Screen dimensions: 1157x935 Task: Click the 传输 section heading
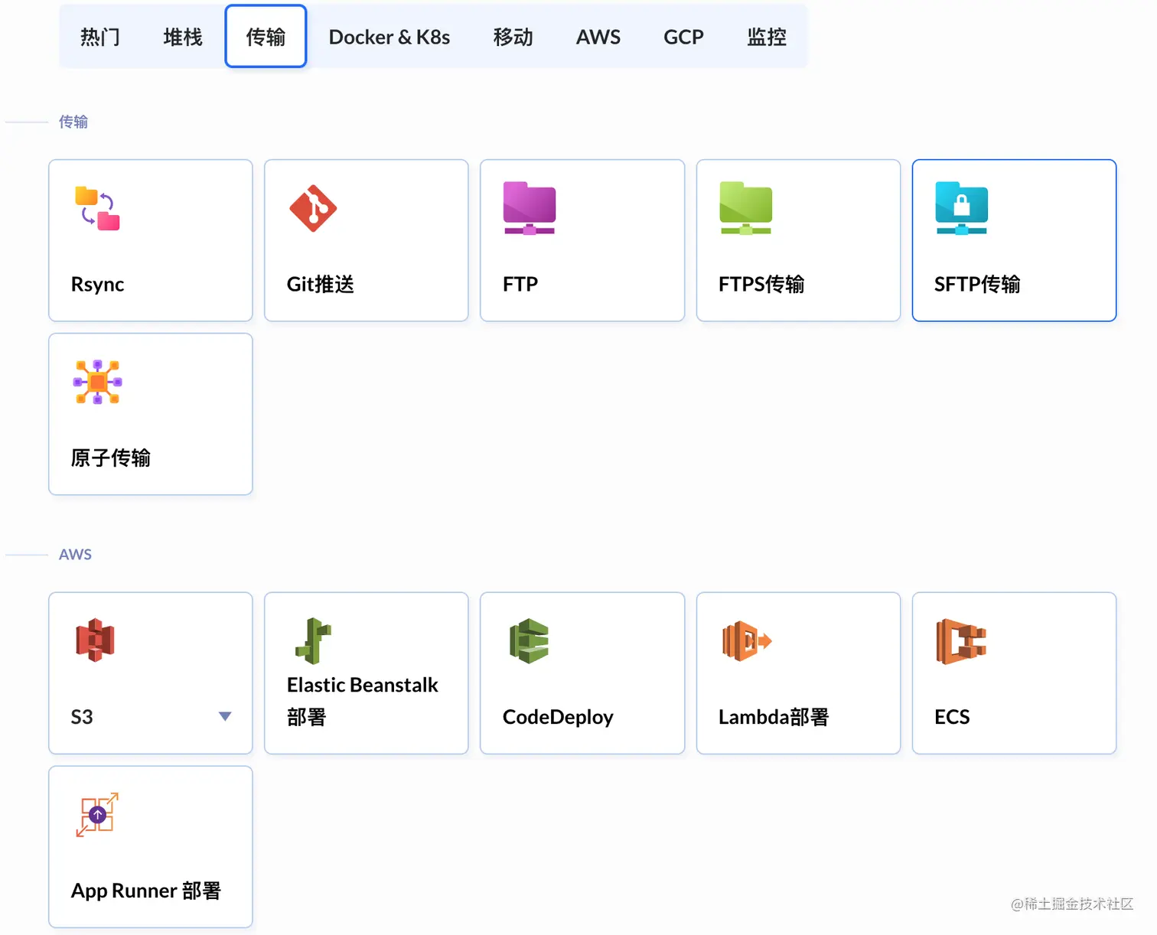[73, 122]
